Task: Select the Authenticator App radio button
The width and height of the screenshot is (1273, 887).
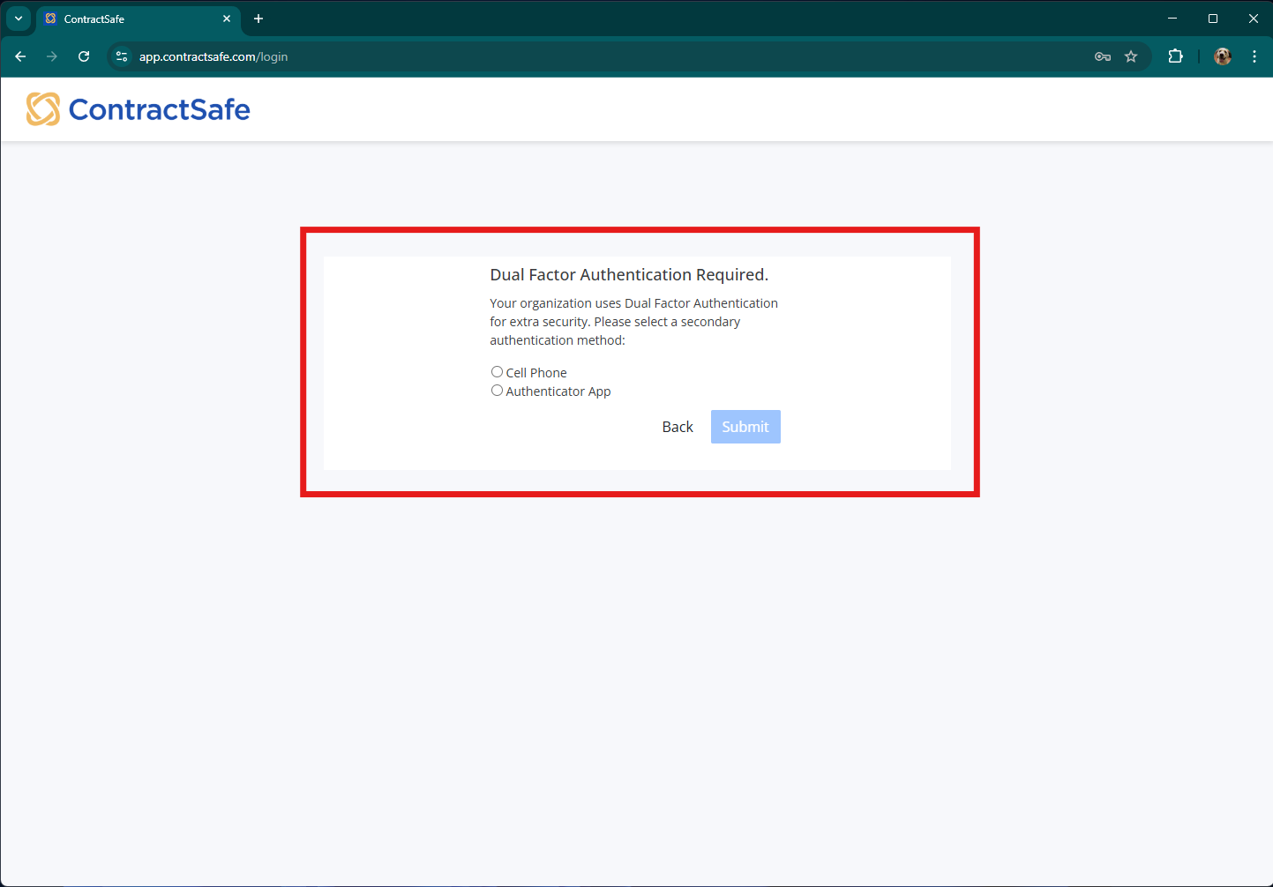Action: tap(497, 390)
